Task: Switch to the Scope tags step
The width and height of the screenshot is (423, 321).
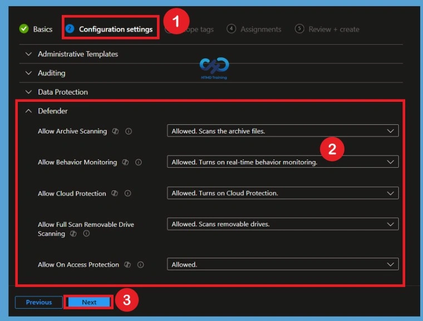Action: point(190,29)
